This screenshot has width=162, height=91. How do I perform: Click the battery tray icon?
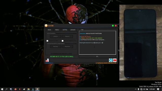point(147,89)
